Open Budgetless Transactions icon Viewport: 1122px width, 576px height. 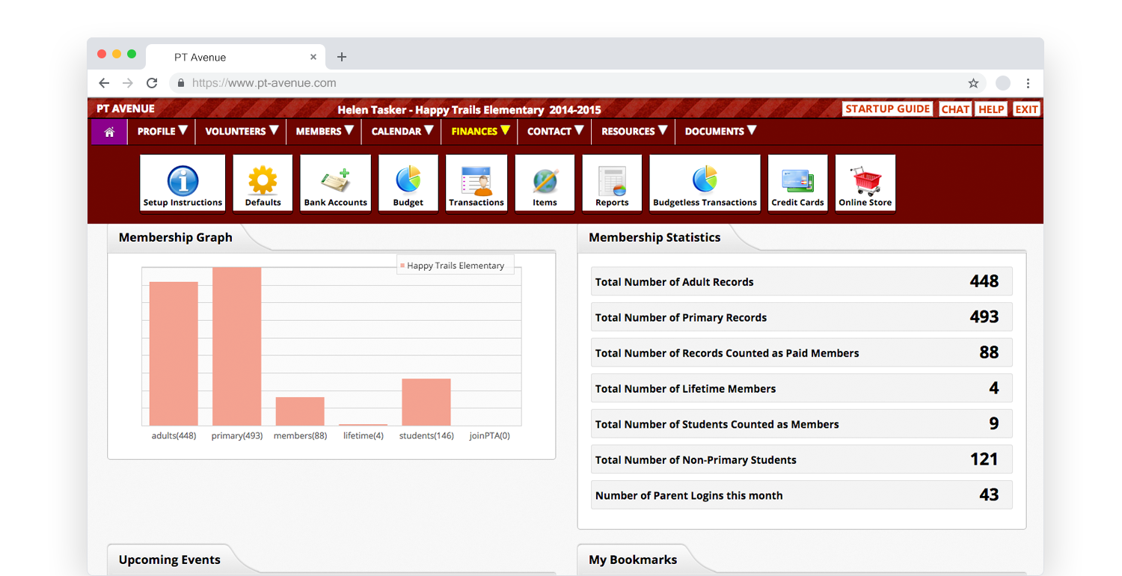(x=705, y=183)
